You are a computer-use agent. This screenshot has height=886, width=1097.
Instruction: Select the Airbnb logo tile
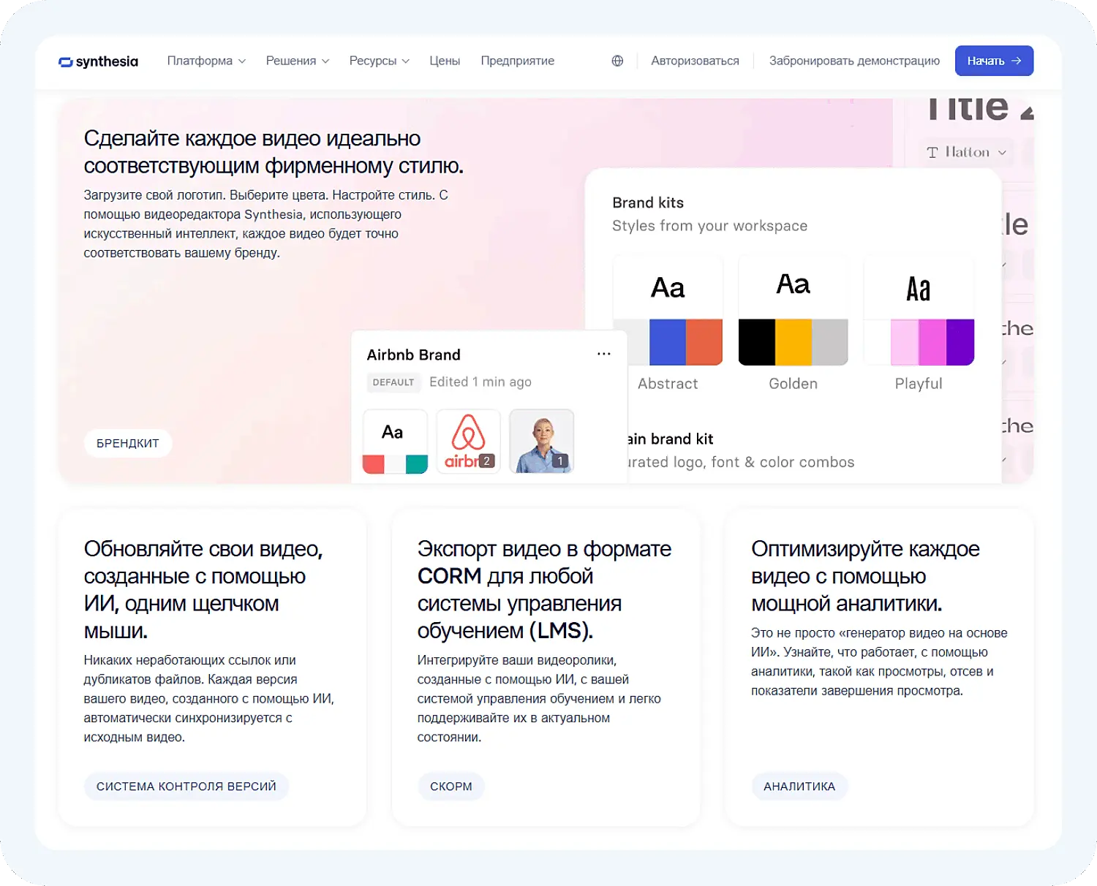tap(468, 441)
